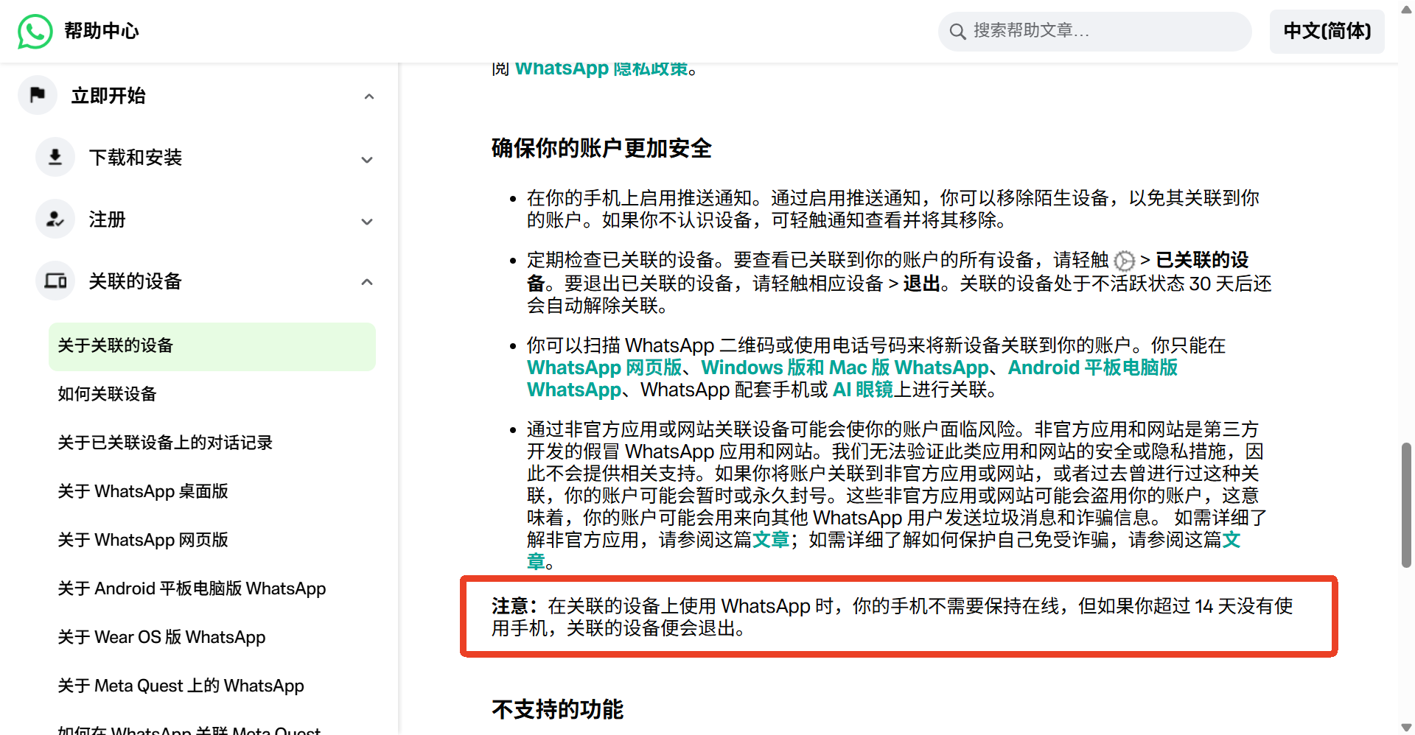This screenshot has width=1415, height=735.
Task: Expand the 下载和安装 chevron
Action: click(x=367, y=159)
